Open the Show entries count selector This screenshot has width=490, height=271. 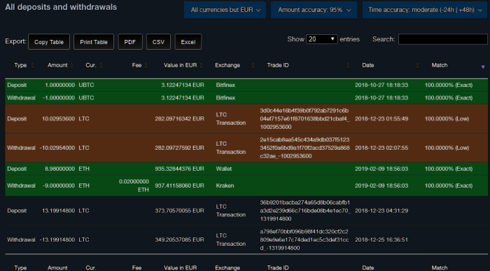(x=321, y=39)
